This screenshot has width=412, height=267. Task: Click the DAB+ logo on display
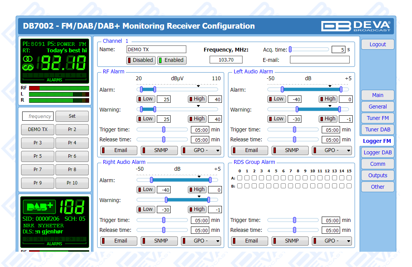[39, 207]
